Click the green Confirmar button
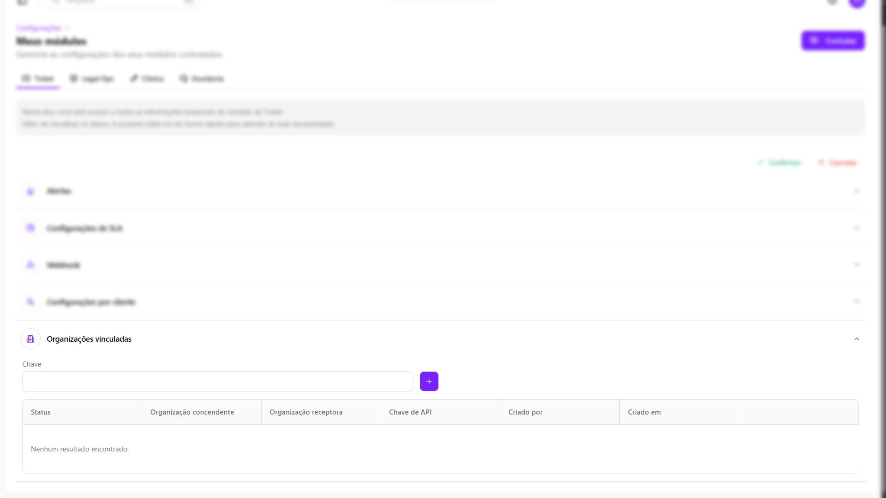The height and width of the screenshot is (498, 886). click(779, 163)
